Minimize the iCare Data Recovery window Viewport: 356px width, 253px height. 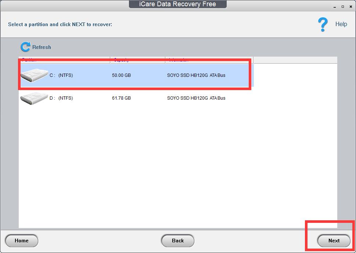click(335, 7)
